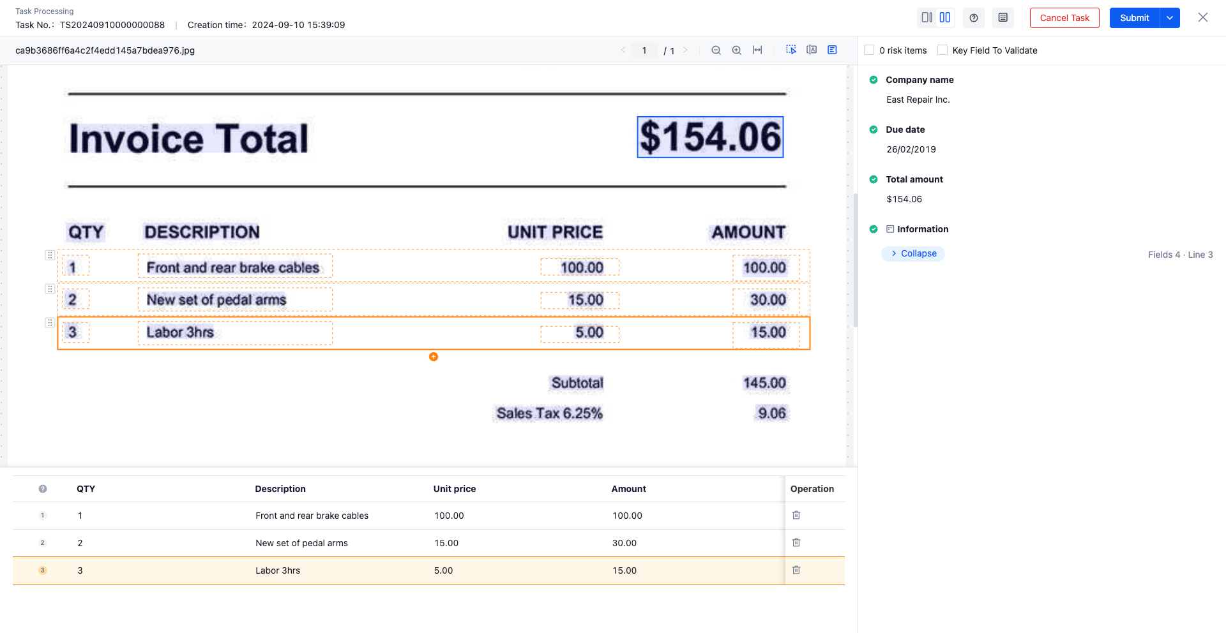
Task: Select Total amount value $154.06
Action: [x=904, y=199]
